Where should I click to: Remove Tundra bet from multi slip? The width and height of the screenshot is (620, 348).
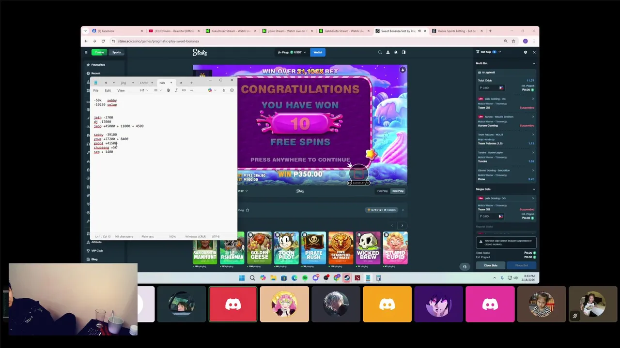click(533, 153)
